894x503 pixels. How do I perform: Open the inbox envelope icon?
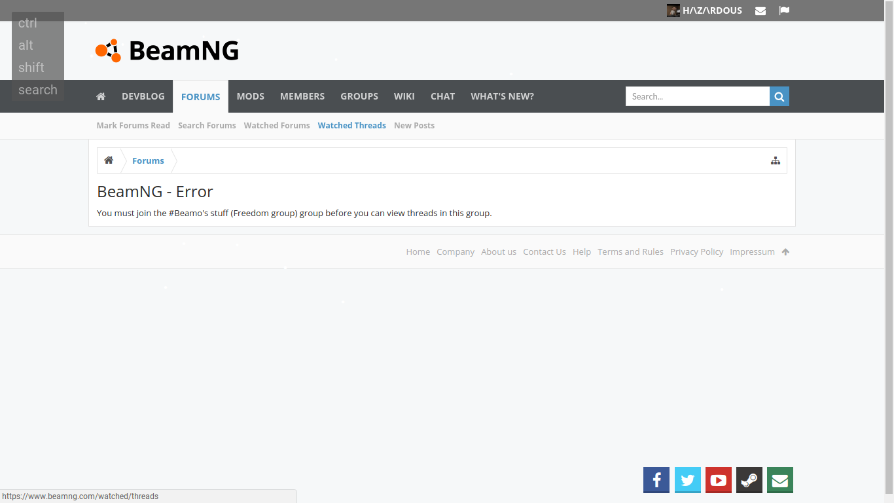click(x=760, y=10)
